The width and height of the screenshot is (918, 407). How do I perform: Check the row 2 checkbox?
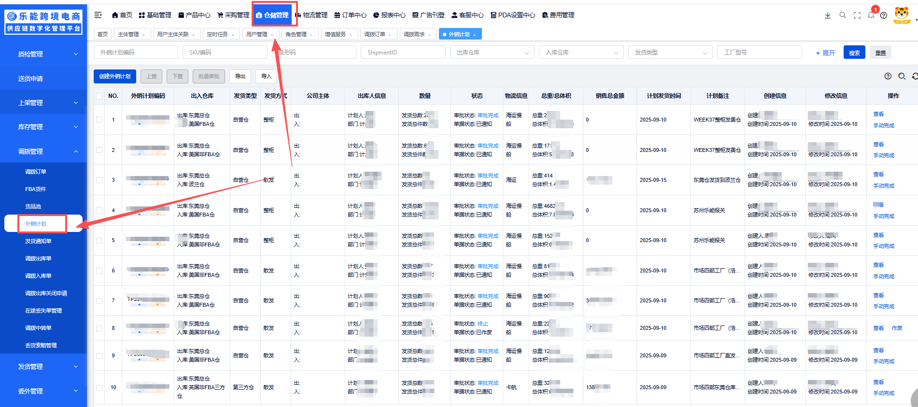click(99, 150)
